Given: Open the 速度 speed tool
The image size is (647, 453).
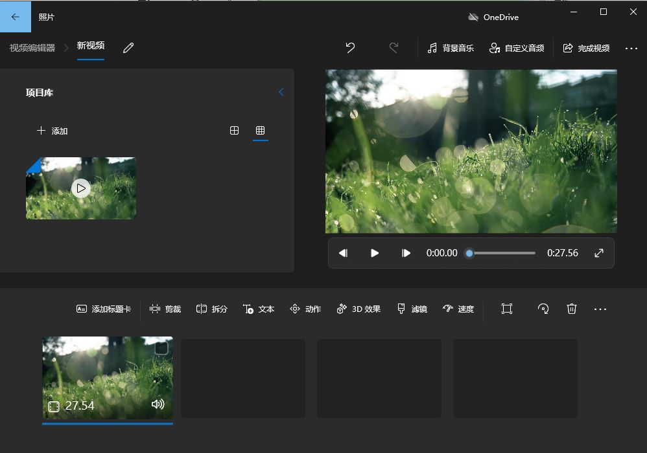Looking at the screenshot, I should click(x=458, y=309).
